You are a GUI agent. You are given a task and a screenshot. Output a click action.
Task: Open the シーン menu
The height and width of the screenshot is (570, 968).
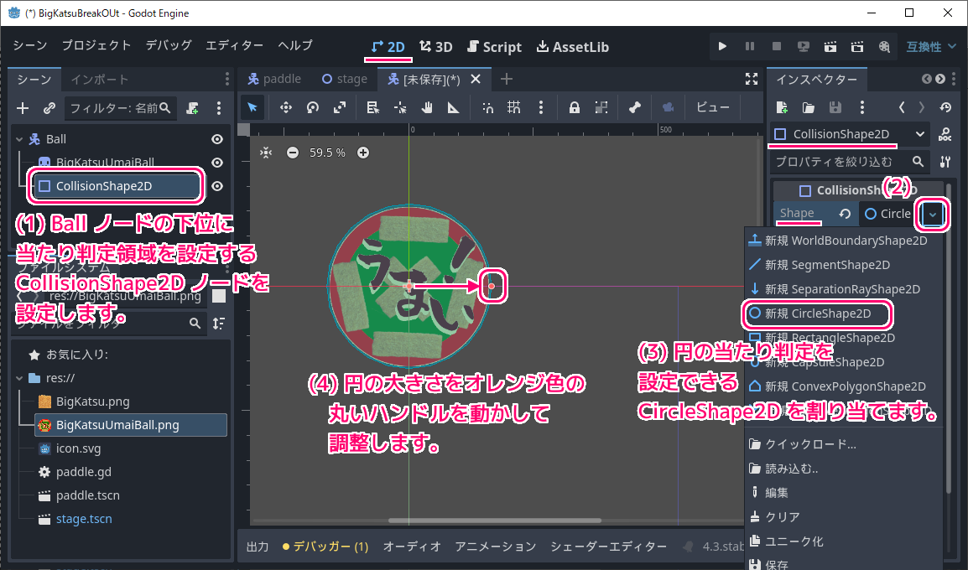pos(29,45)
